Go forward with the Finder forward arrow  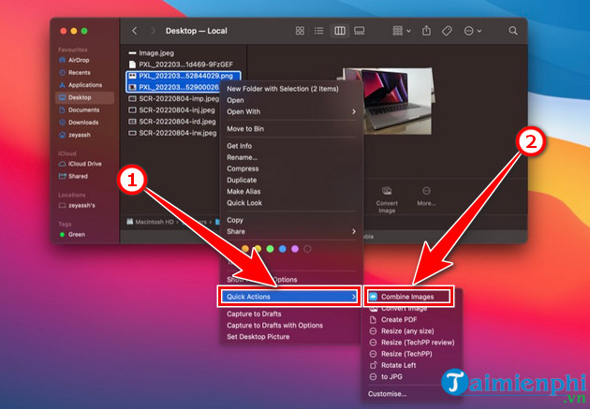tap(153, 31)
